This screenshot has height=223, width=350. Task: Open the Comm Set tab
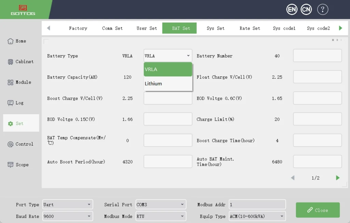[x=112, y=28]
